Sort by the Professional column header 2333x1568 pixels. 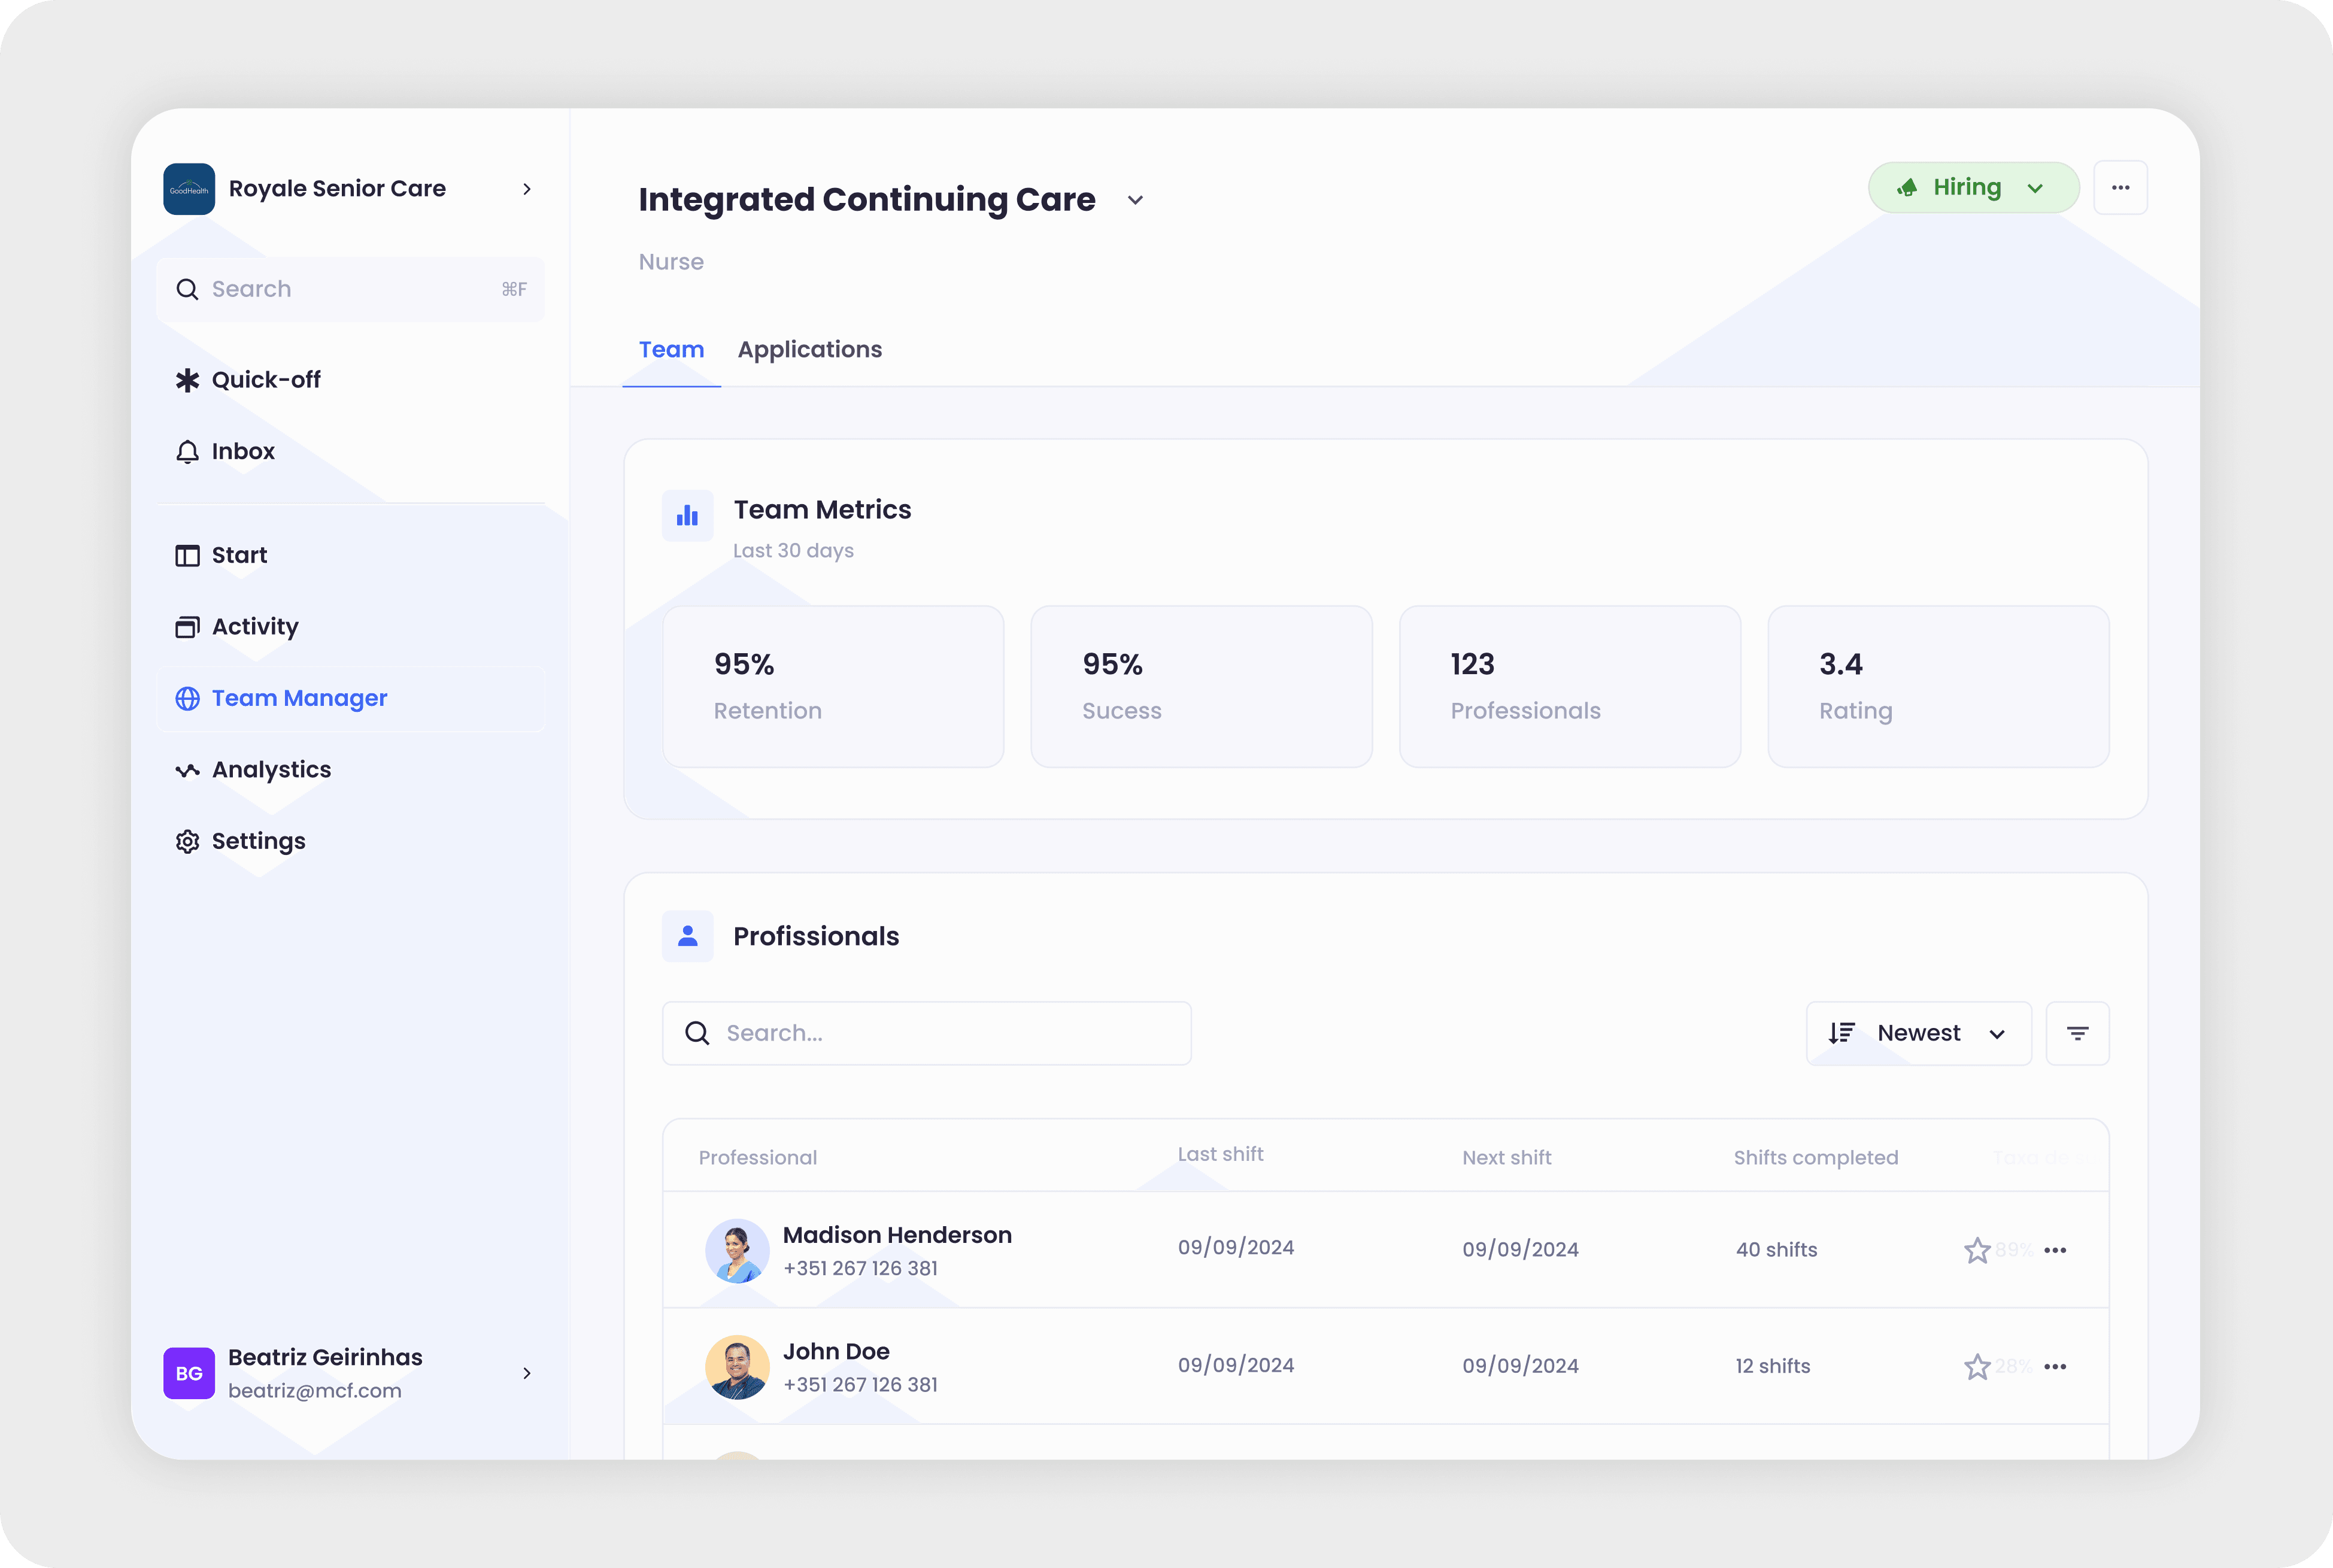(757, 1157)
